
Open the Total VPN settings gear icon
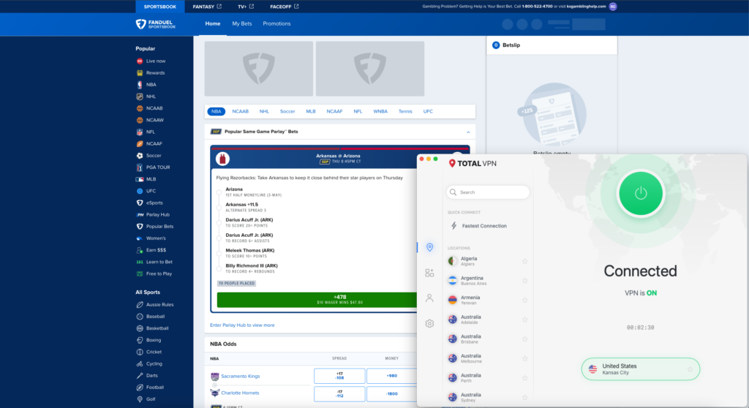point(429,323)
